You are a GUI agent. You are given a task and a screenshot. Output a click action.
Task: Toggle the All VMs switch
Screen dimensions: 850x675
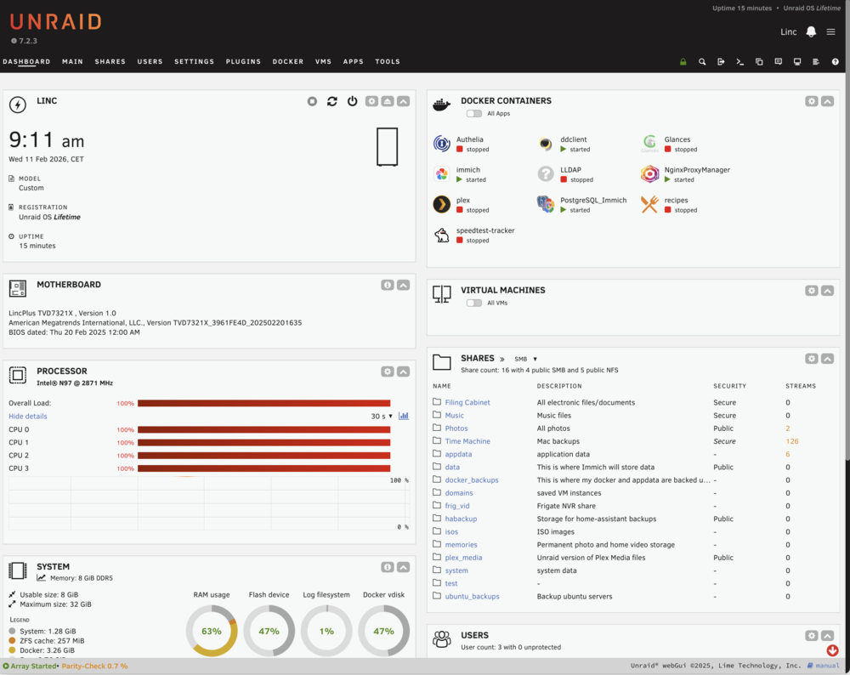473,303
